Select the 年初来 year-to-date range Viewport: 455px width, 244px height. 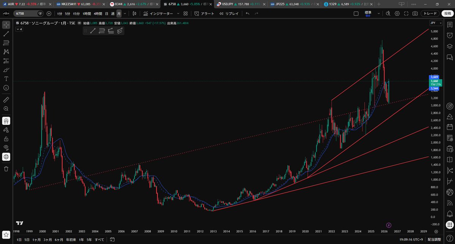tap(71, 239)
